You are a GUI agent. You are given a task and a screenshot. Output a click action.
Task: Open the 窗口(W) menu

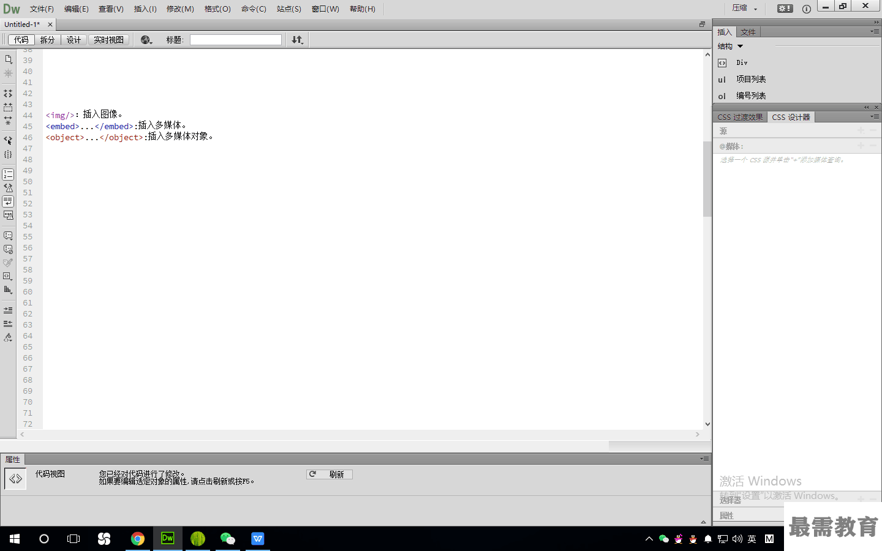point(325,9)
